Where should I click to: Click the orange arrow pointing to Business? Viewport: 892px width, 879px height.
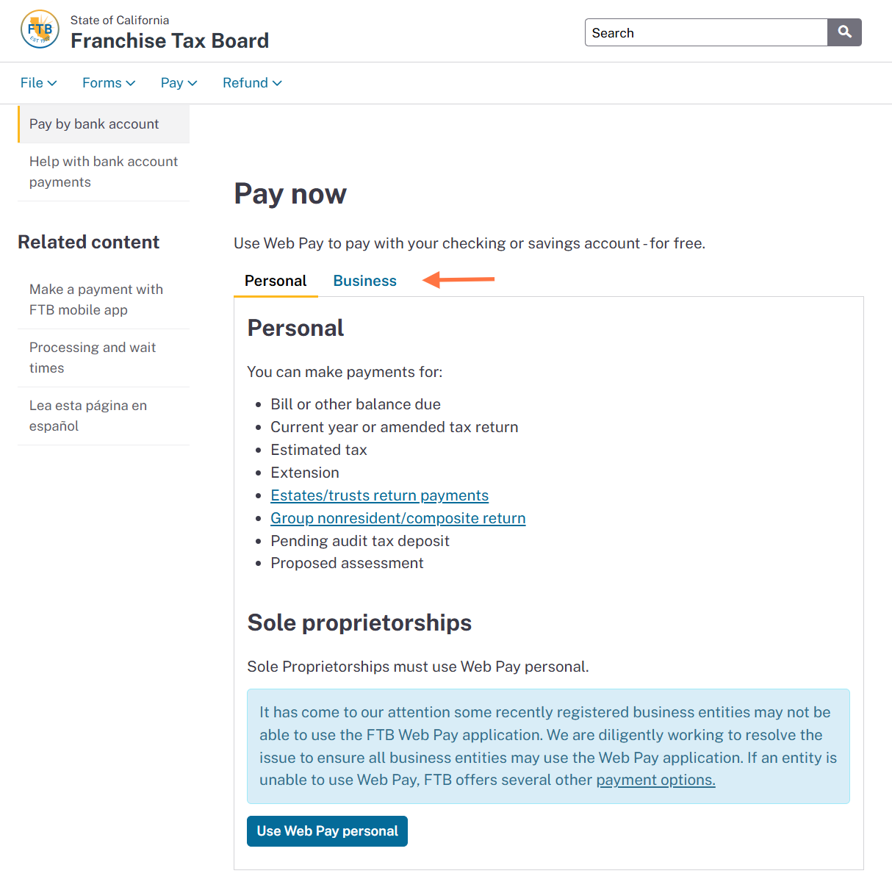click(458, 279)
